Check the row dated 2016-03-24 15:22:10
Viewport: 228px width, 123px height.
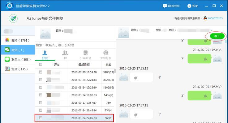pos(41,87)
